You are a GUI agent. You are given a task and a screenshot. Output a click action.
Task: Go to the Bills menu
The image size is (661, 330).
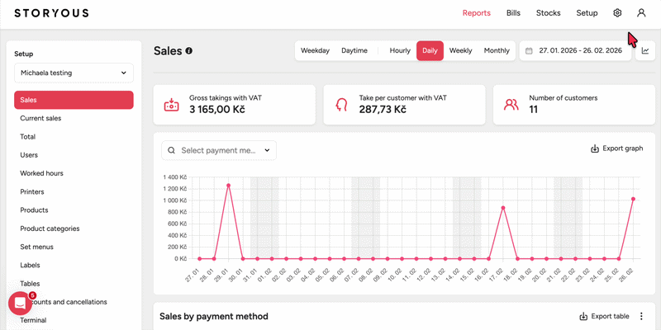[x=513, y=13]
